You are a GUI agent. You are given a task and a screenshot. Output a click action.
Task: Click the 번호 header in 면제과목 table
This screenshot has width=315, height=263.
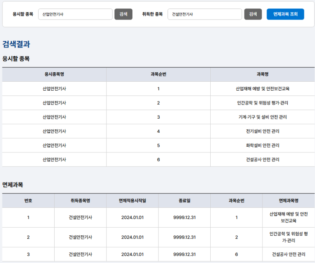tap(28, 200)
